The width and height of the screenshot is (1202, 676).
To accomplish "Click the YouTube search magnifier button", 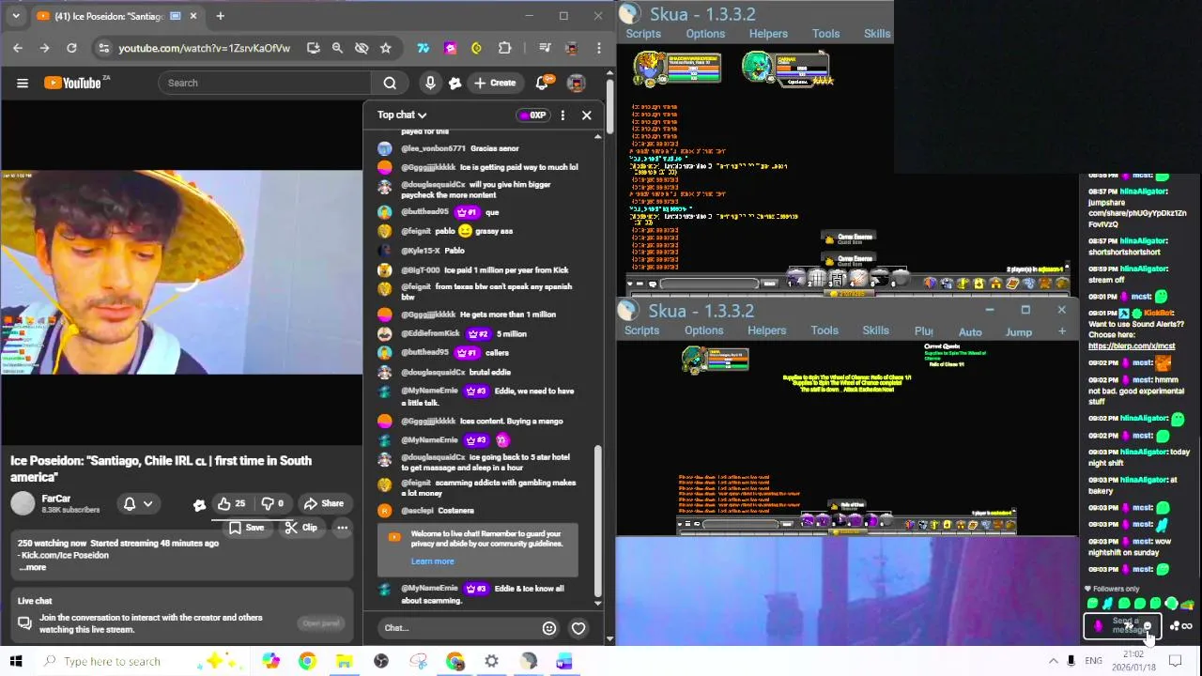I will pos(389,83).
